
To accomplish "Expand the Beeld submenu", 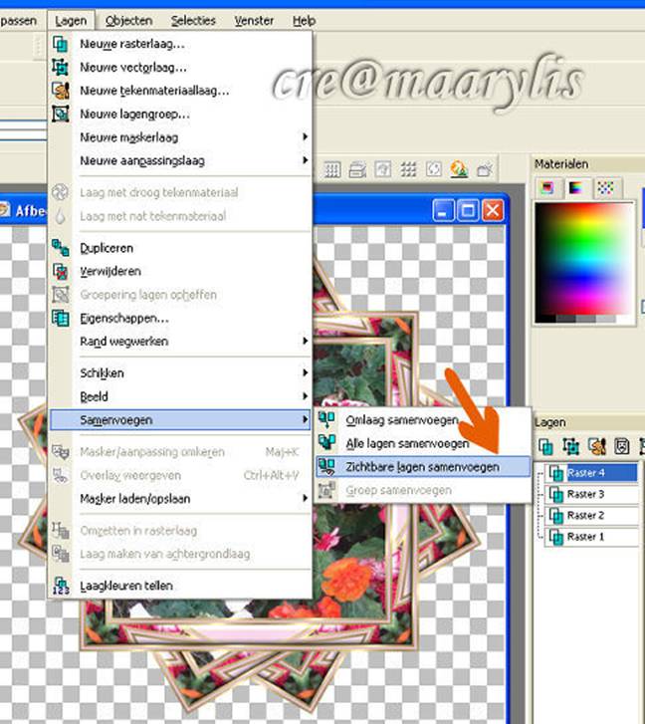I will [180, 396].
